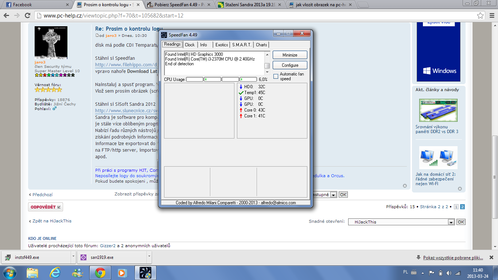Click the ODPOVĚDĚT reply button
The image size is (498, 280).
[46, 207]
